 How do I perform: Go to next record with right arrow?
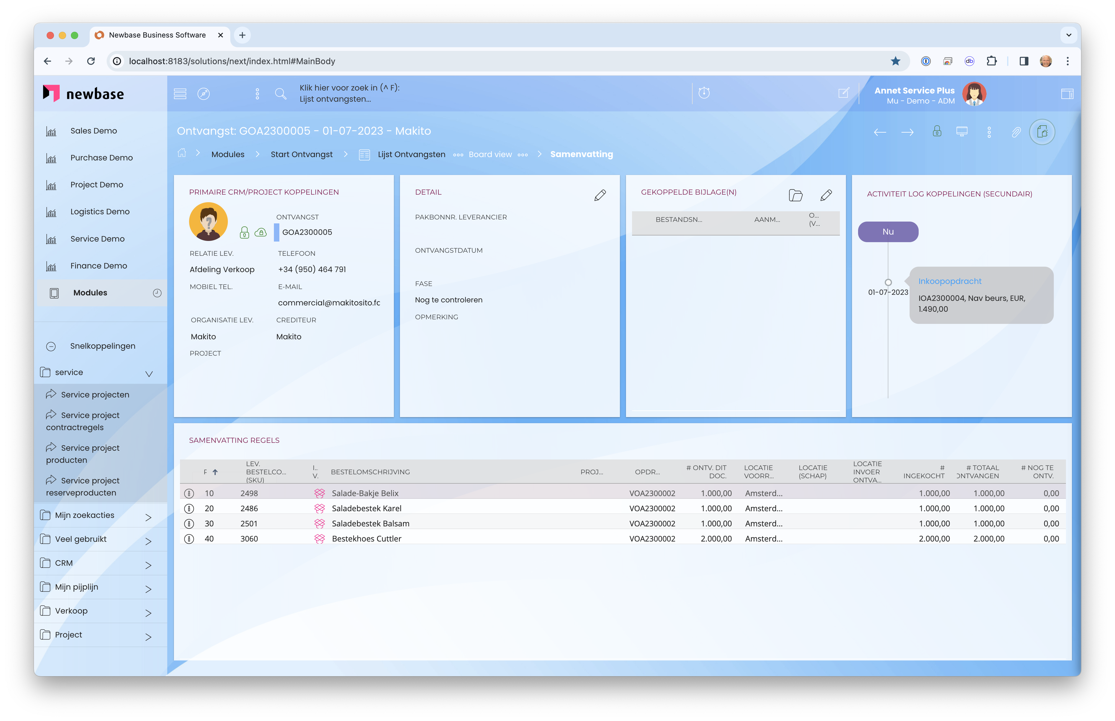[x=907, y=132]
